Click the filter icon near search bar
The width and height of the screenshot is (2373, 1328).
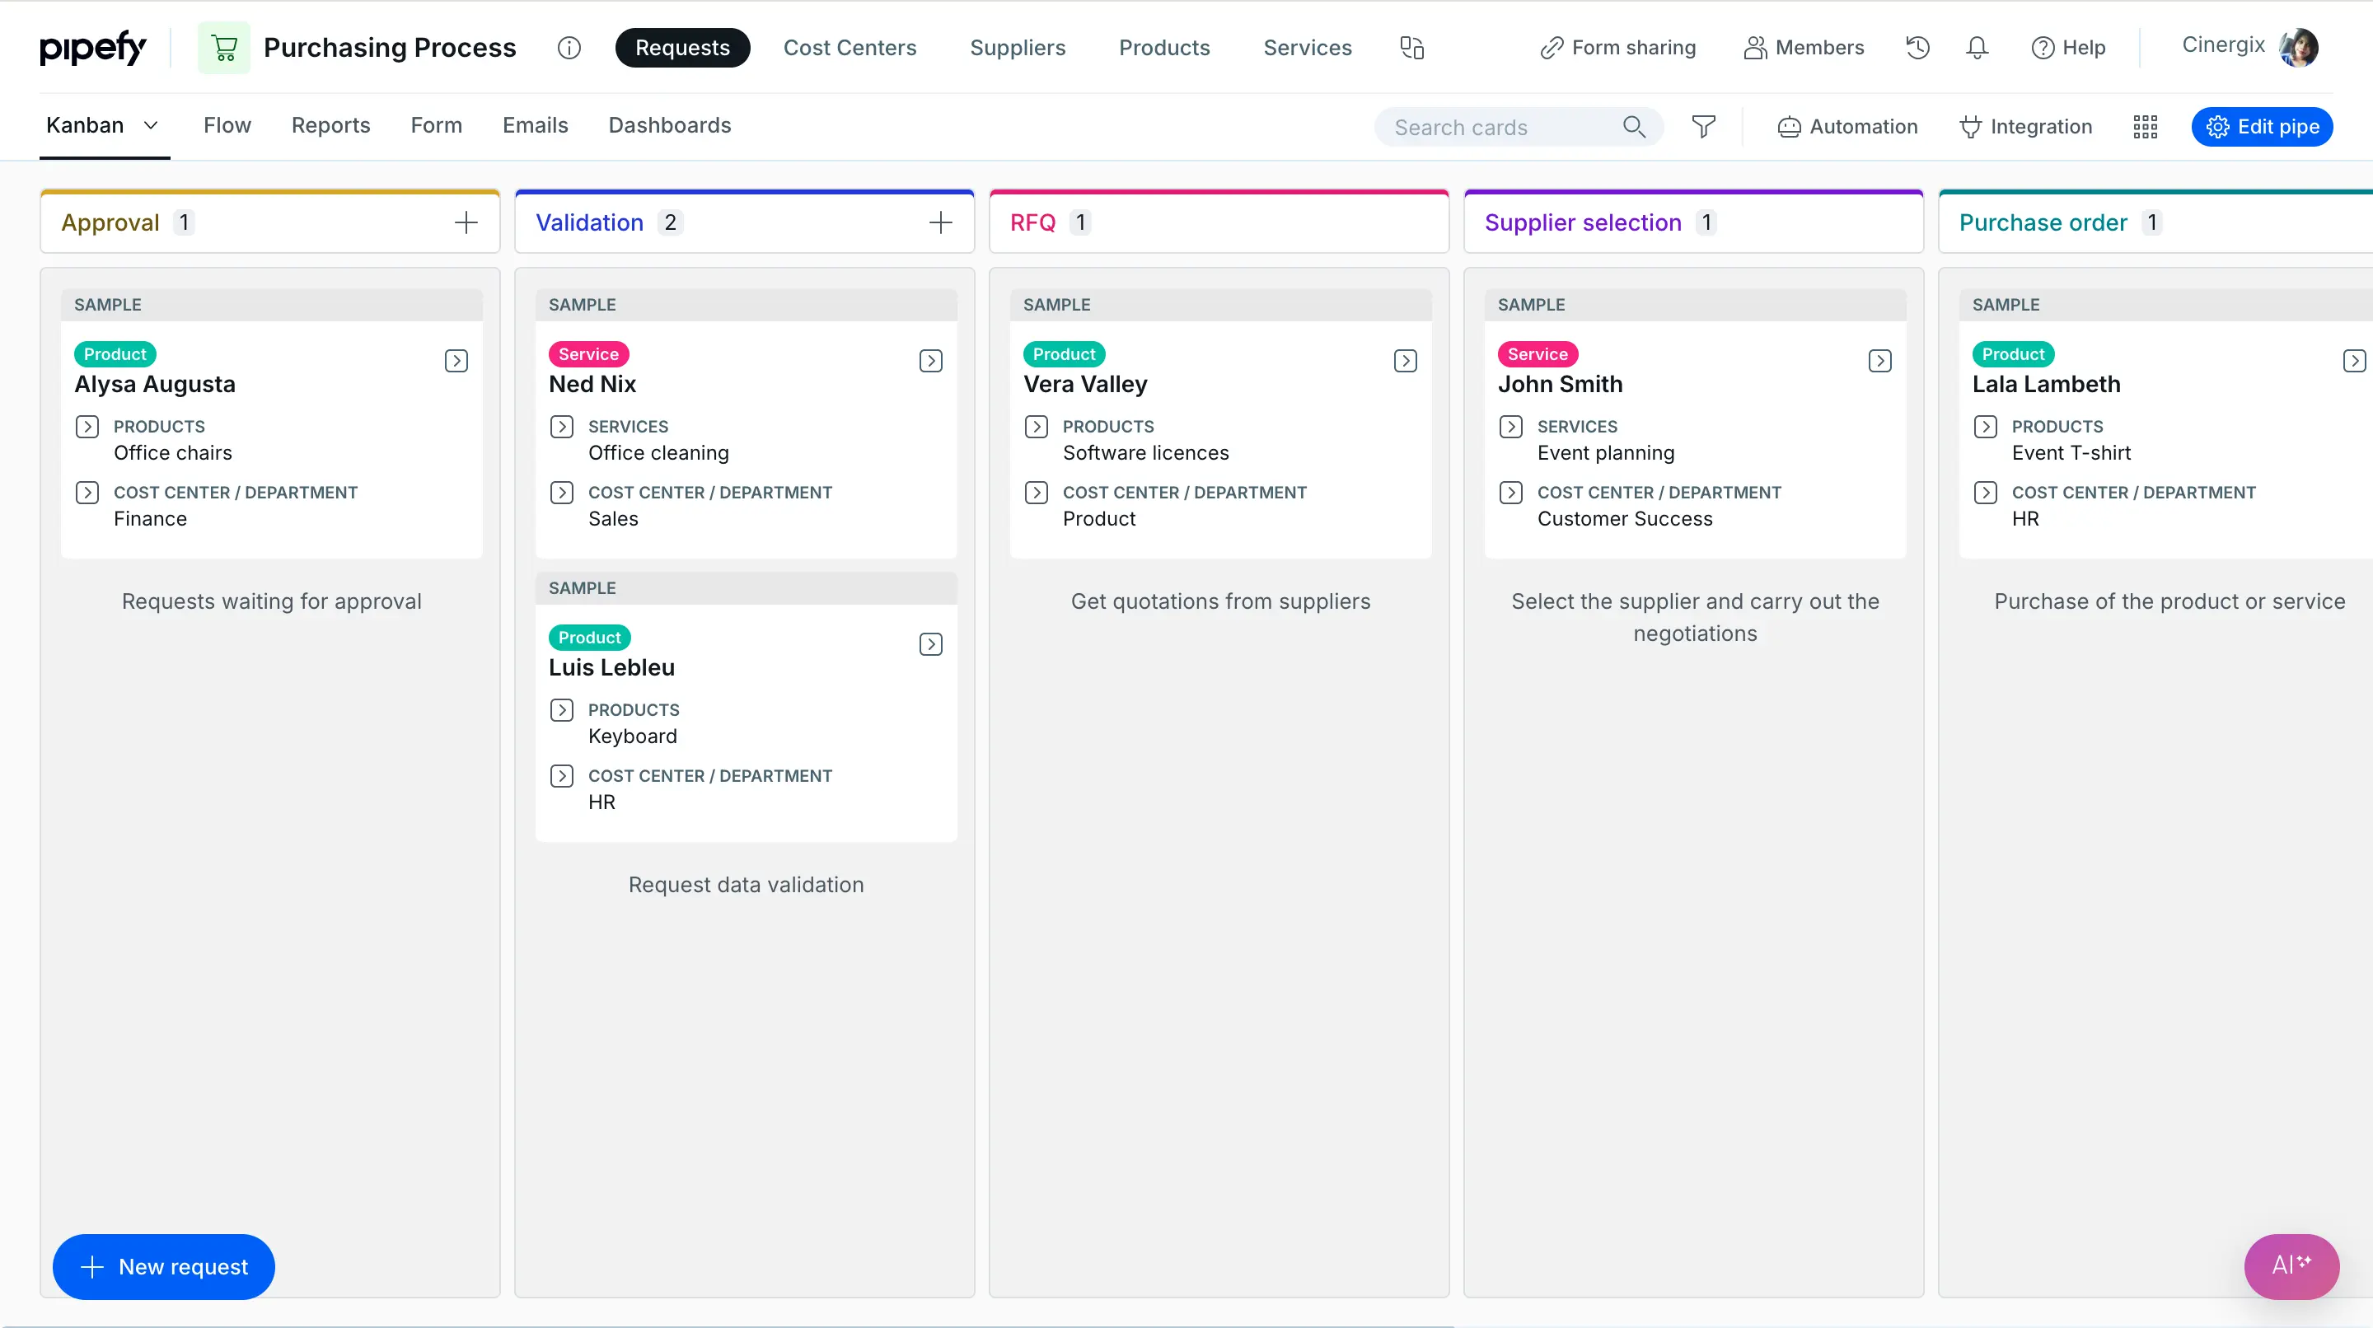(x=1705, y=125)
